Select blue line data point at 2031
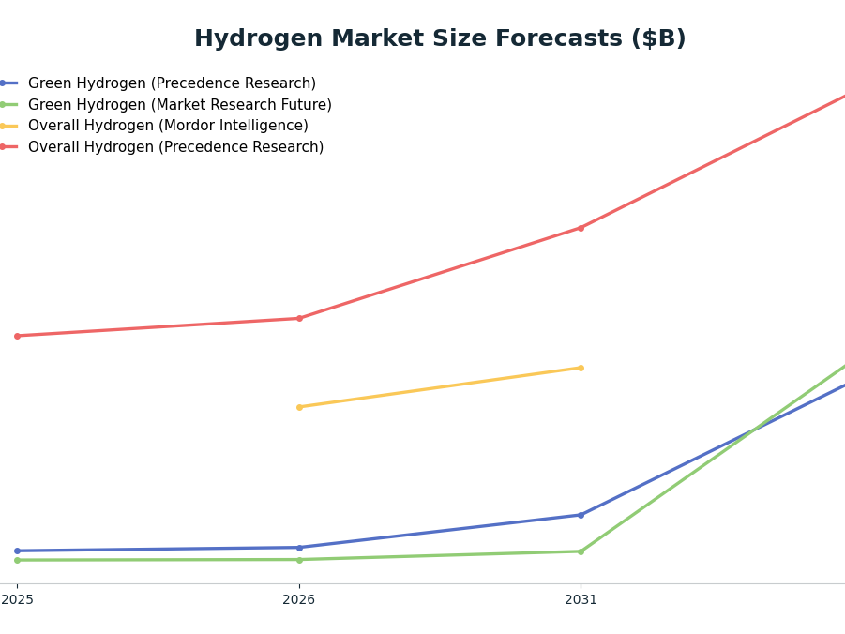Screen dimensions: 845x634 pos(581,515)
